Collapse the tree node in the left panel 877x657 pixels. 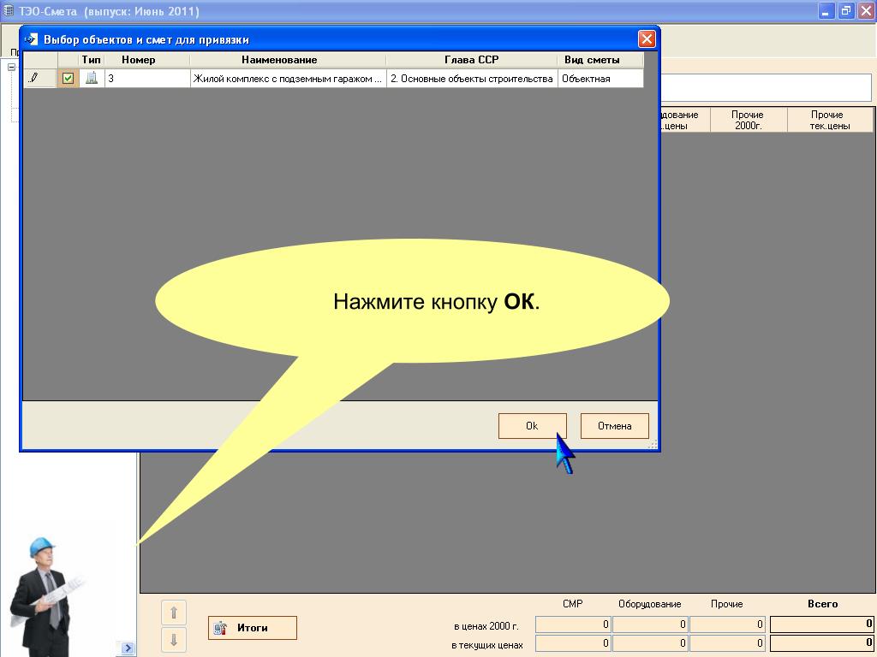point(11,67)
